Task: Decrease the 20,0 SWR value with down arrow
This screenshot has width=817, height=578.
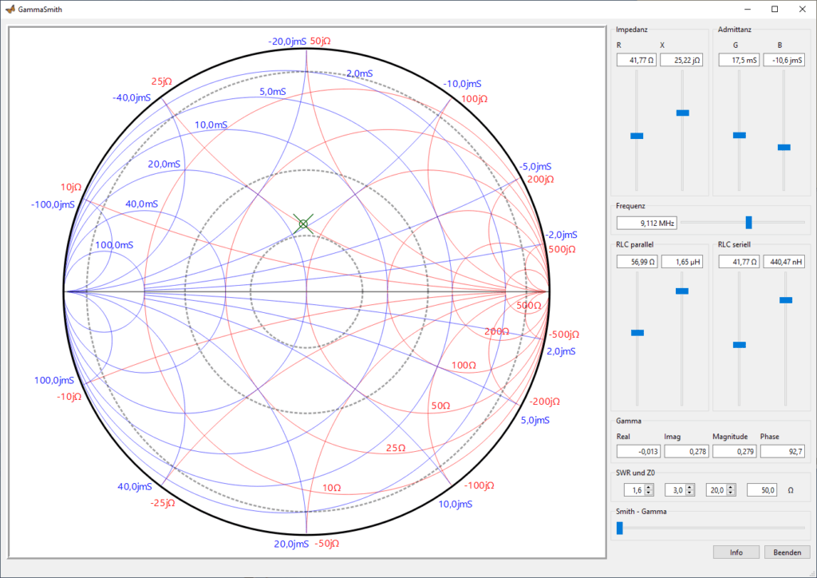Action: pos(731,493)
